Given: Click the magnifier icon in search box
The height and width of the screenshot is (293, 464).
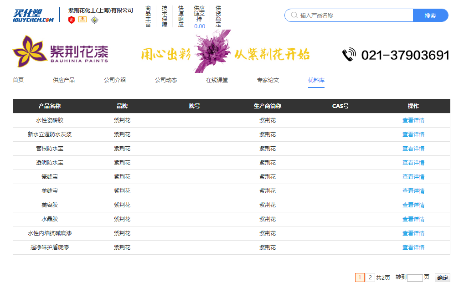Looking at the screenshot, I should point(294,15).
